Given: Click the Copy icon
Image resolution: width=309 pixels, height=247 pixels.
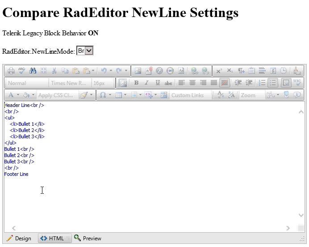Looking at the screenshot, I should pos(65,71).
